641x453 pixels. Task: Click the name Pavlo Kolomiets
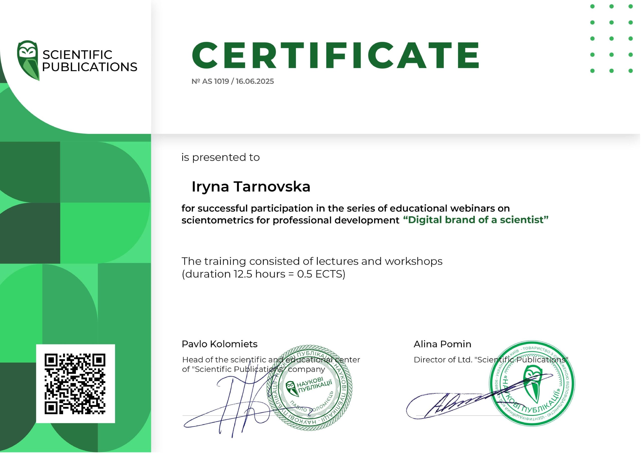[219, 344]
